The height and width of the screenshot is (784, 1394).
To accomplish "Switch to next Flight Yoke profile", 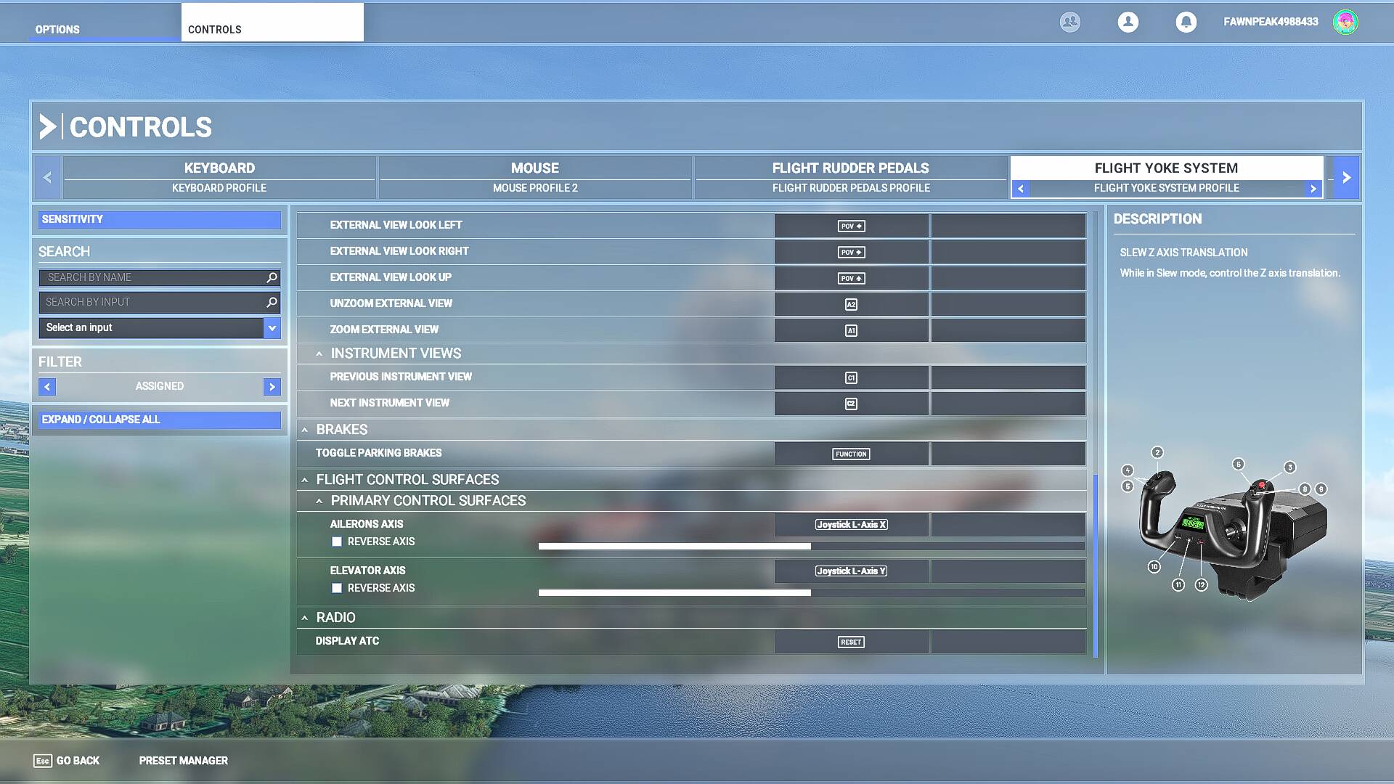I will pos(1313,189).
